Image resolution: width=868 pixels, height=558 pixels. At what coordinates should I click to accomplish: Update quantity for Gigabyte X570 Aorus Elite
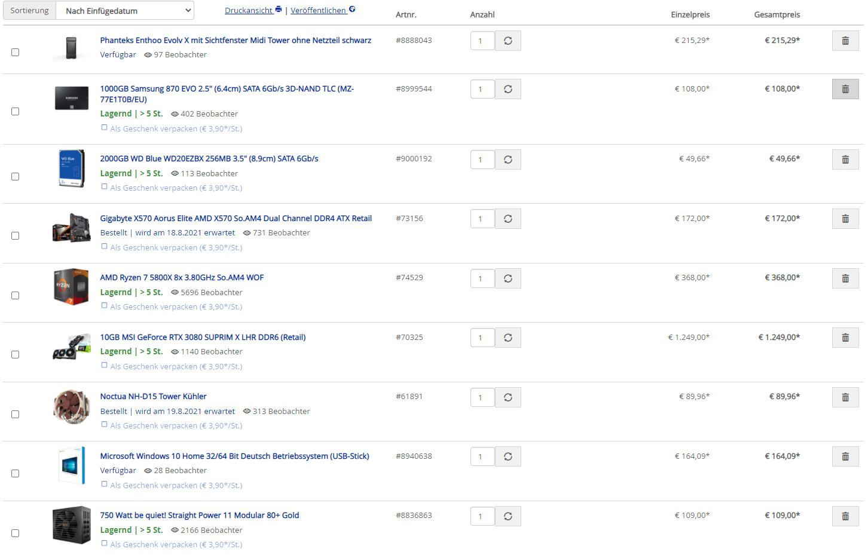[508, 219]
